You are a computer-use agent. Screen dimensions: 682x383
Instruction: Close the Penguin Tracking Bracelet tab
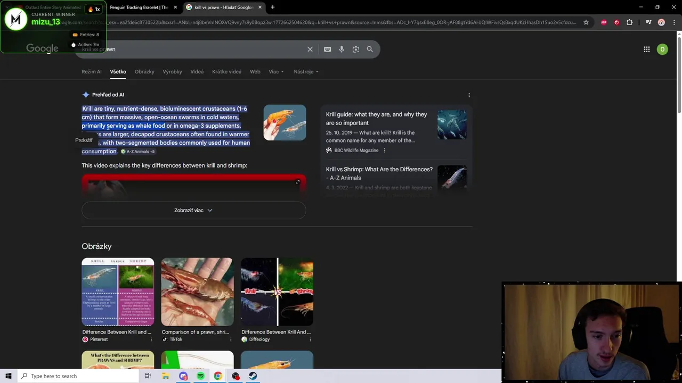point(175,7)
